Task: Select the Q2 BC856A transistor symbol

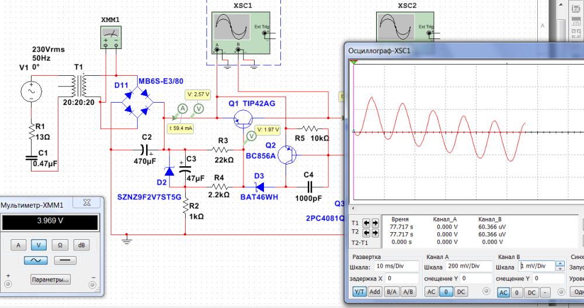Action: [x=286, y=155]
